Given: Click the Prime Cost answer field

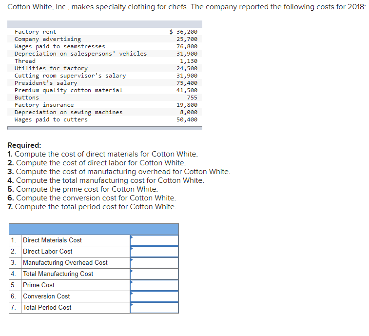Looking at the screenshot, I should [154, 285].
